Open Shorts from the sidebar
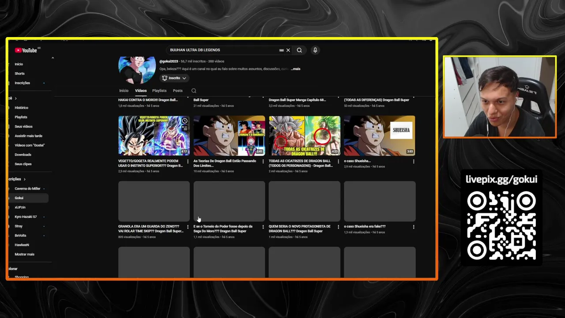The image size is (565, 318). click(19, 74)
